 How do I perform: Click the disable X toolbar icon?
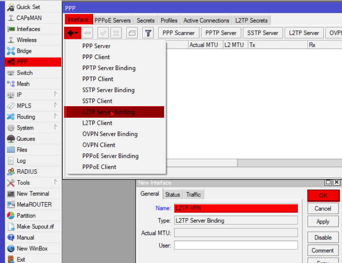click(116, 33)
